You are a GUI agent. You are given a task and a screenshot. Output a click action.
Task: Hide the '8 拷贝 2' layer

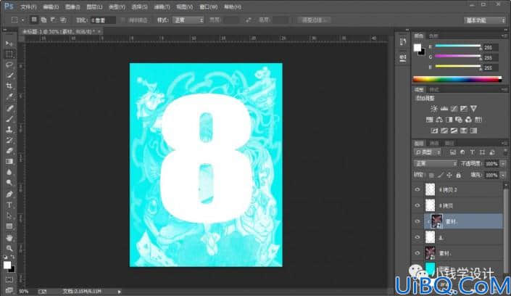tap(417, 189)
